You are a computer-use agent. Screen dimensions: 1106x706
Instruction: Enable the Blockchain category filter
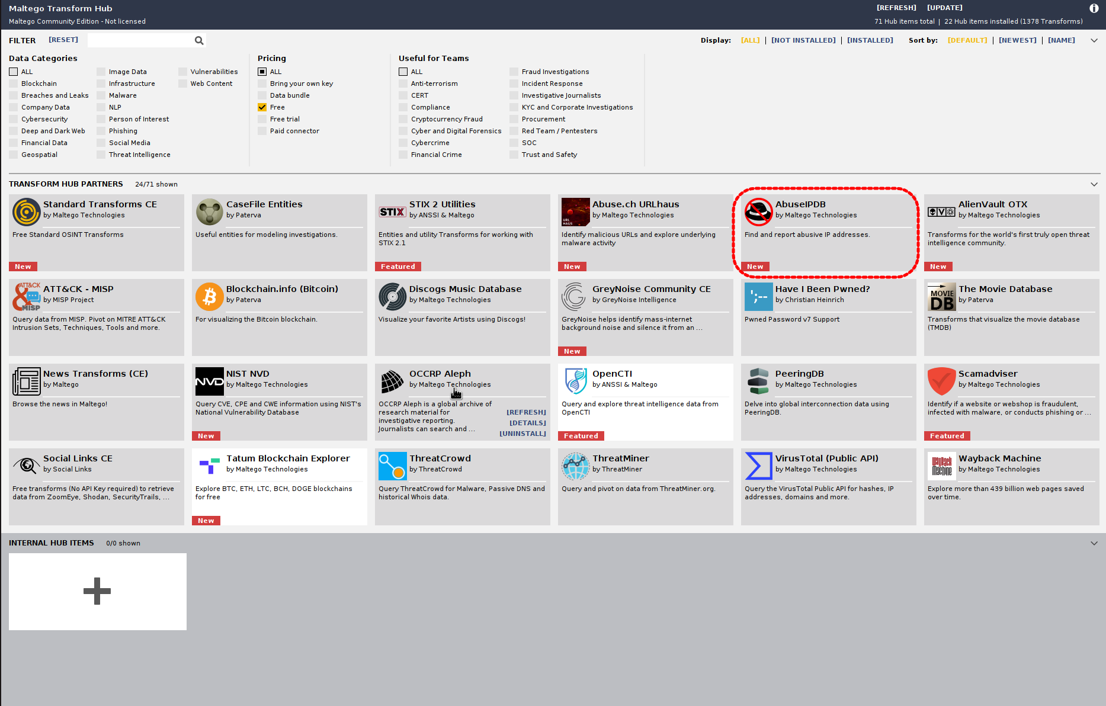click(x=13, y=84)
